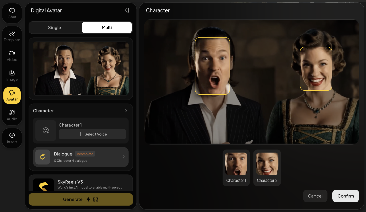366x212 pixels.
Task: Select the Image tool icon
Action: pos(12,75)
